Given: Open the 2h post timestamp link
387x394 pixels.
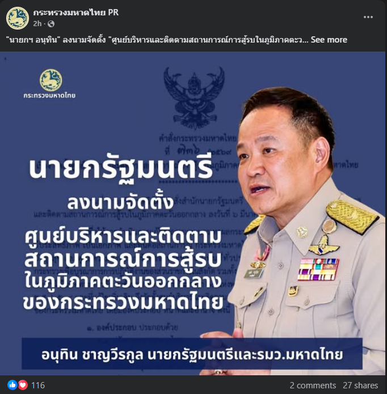Looking at the screenshot, I should pyautogui.click(x=37, y=24).
